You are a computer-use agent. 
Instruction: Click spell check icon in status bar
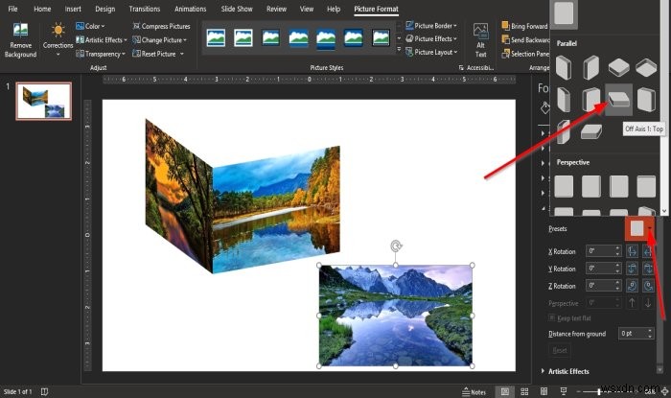(44, 391)
